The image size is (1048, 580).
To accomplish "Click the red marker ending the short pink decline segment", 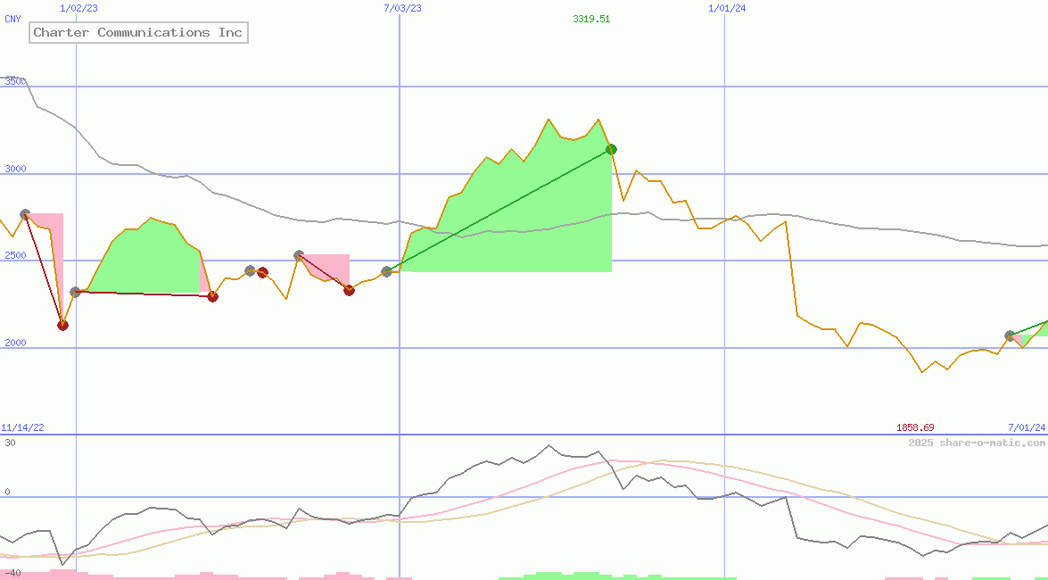I will (x=349, y=290).
